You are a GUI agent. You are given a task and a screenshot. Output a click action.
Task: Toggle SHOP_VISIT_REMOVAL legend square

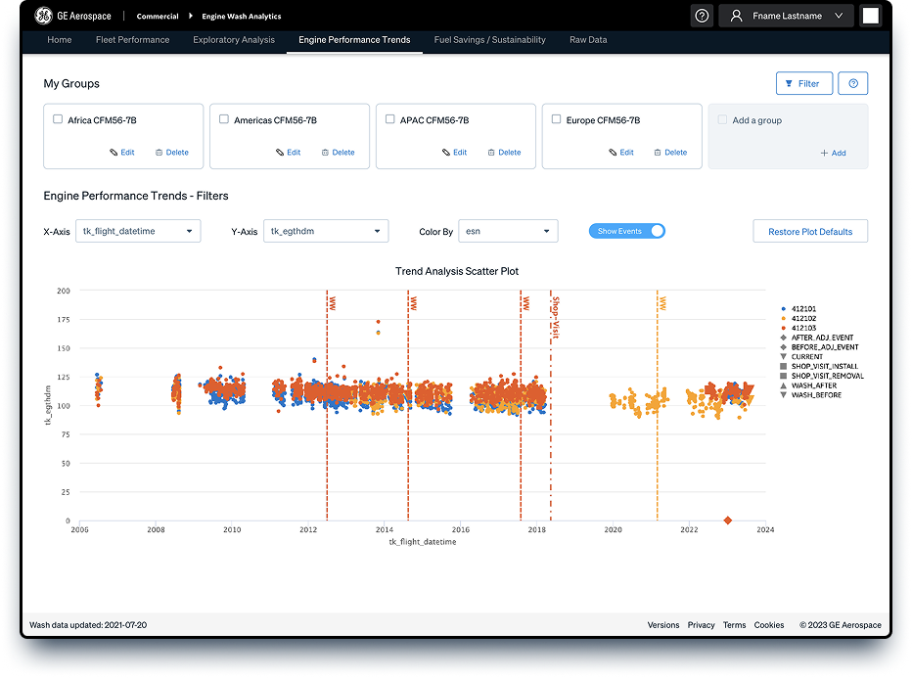coord(784,376)
